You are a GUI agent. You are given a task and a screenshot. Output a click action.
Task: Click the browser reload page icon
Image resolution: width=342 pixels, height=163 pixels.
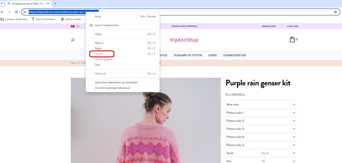(x=16, y=12)
